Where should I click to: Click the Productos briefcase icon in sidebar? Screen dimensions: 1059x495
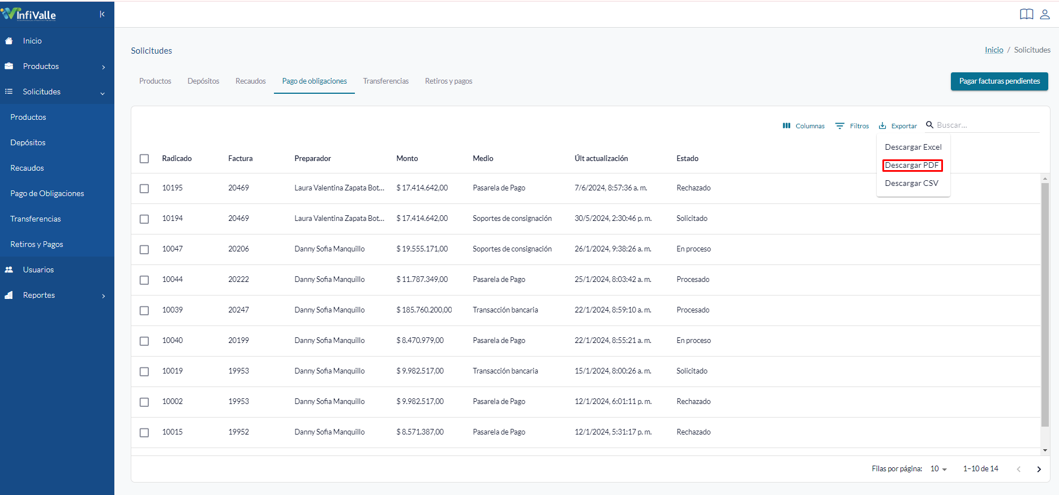9,66
